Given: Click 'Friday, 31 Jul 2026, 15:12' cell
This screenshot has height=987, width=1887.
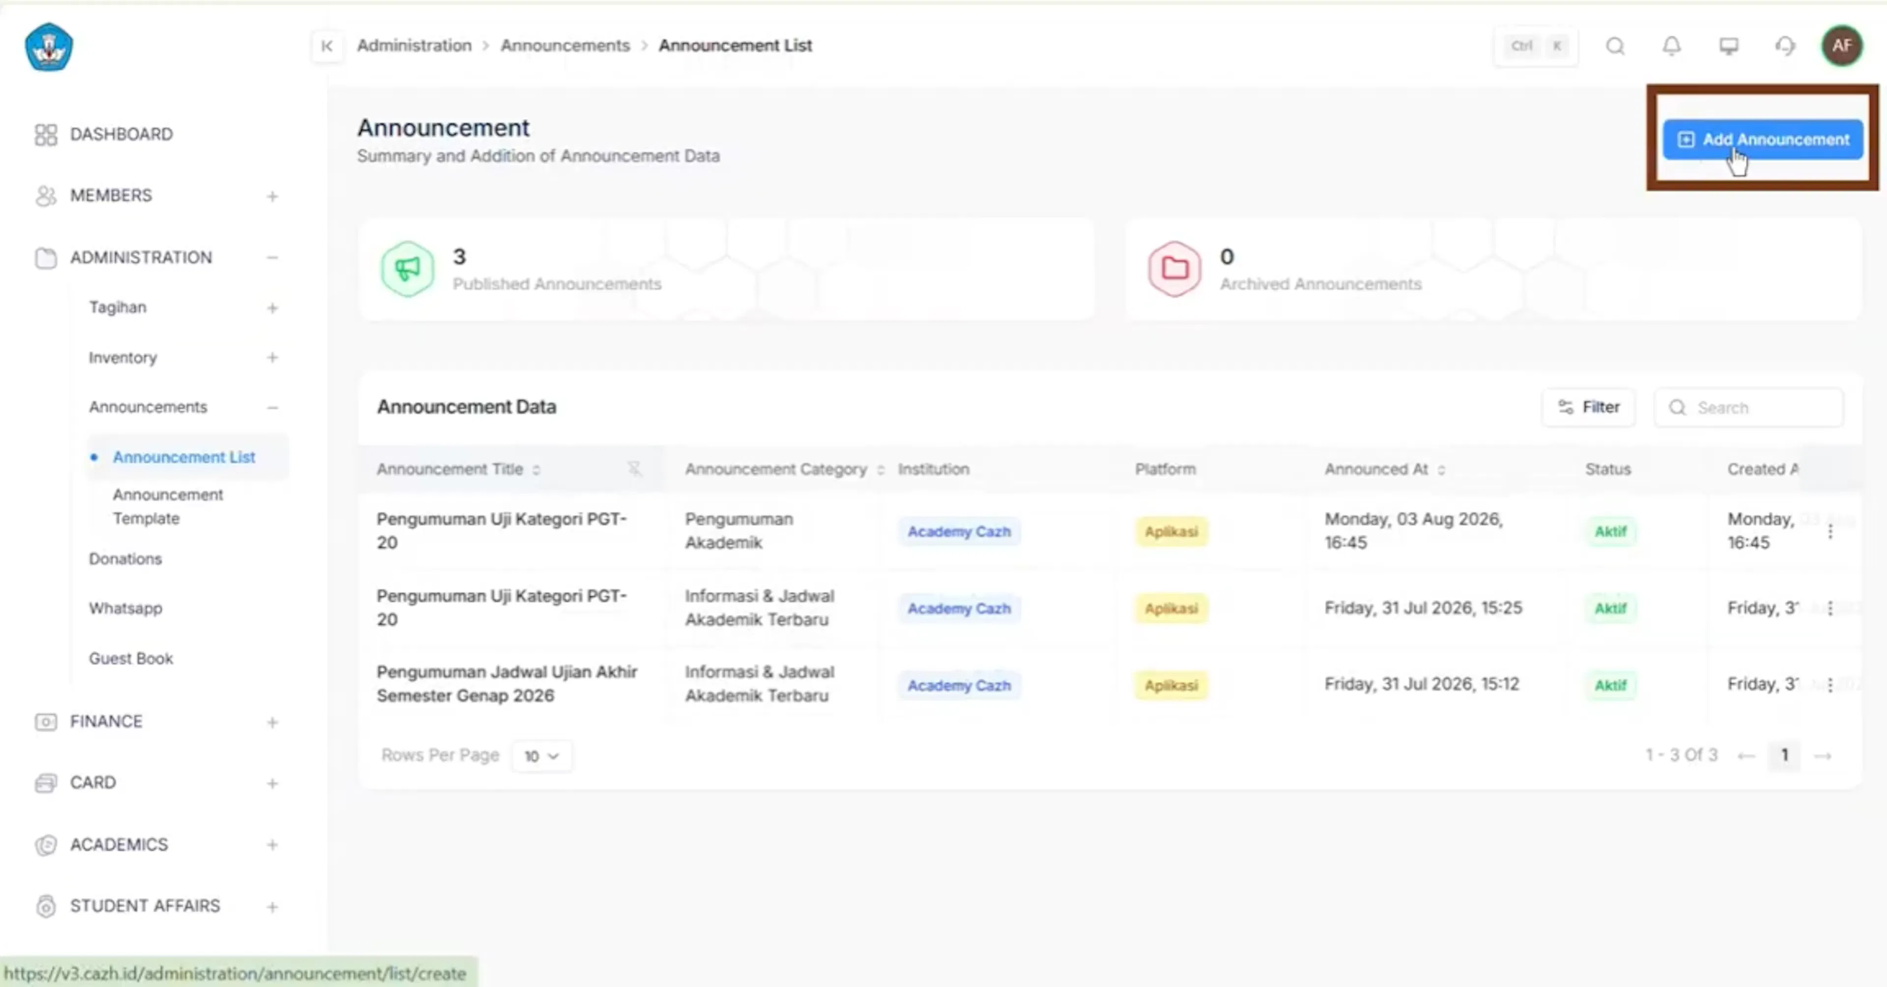Looking at the screenshot, I should tap(1421, 684).
